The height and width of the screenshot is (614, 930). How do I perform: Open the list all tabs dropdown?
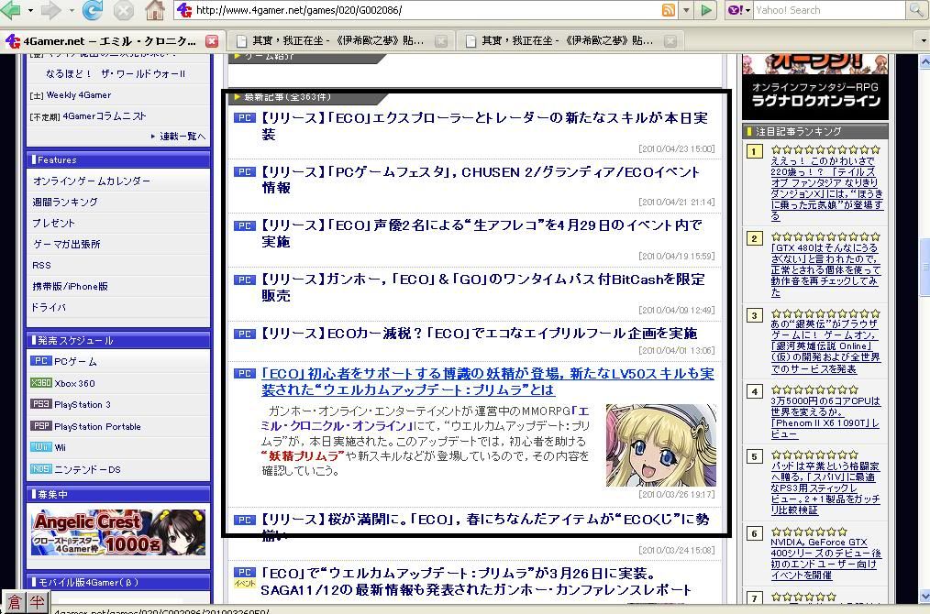pyautogui.click(x=921, y=41)
